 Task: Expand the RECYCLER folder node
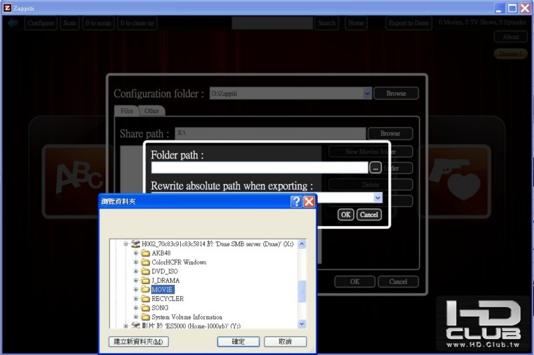(136, 299)
